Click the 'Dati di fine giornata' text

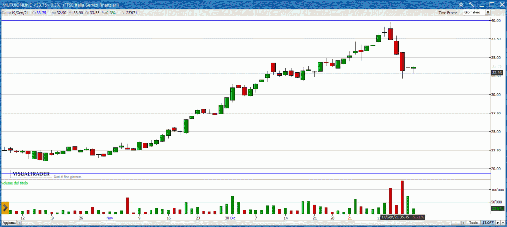click(67, 177)
